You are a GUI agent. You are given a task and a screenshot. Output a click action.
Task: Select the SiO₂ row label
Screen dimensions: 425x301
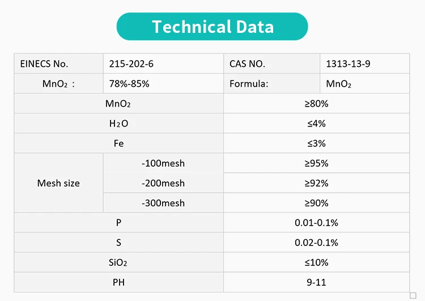pos(118,262)
